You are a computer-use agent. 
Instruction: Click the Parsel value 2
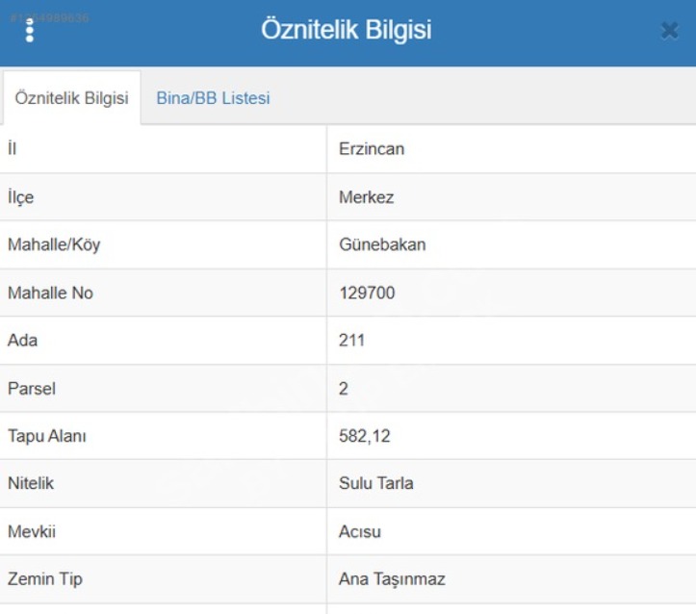coord(344,389)
